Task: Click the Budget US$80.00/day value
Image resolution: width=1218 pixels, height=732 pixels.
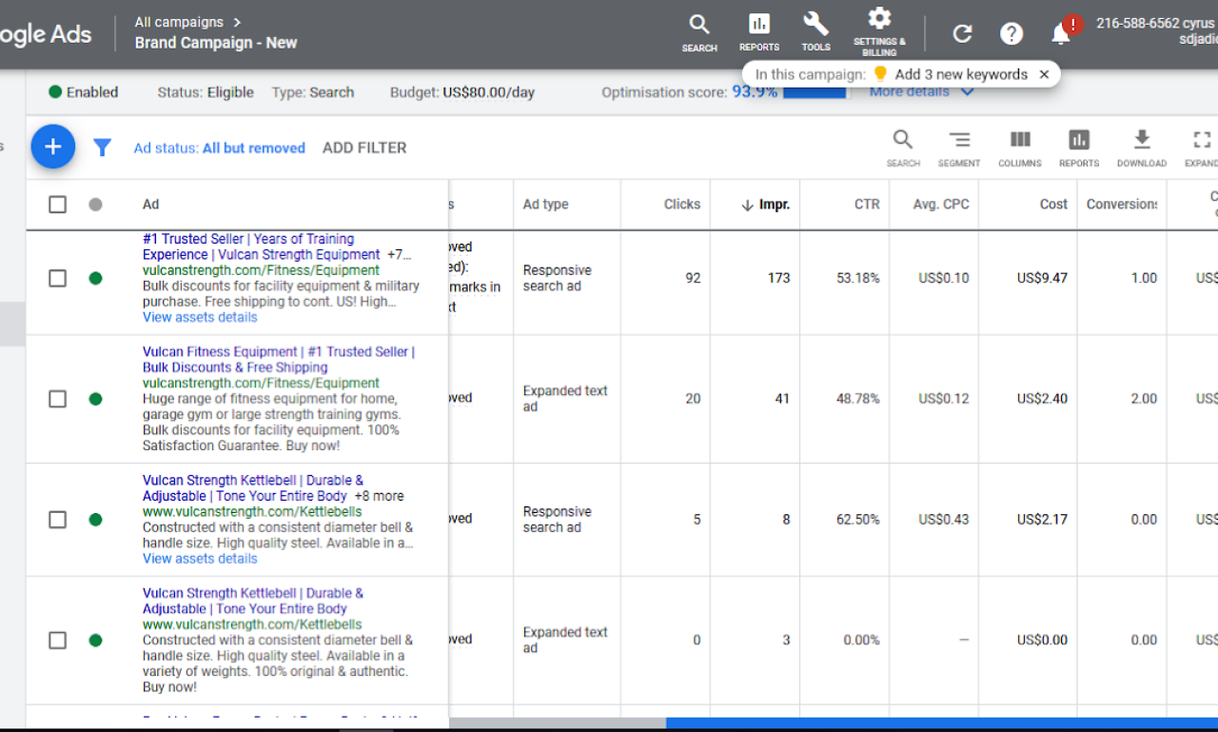Action: pyautogui.click(x=488, y=92)
